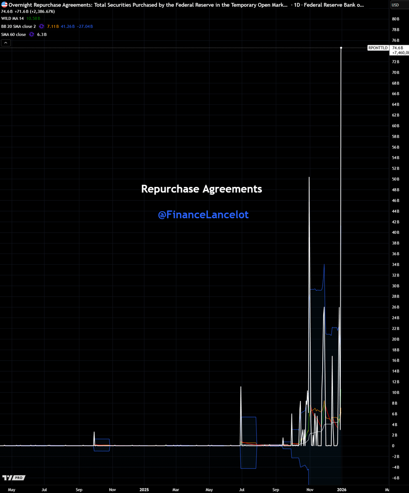This screenshot has width=409, height=493.
Task: Open the Overnight Repurchase Agreements symbol title
Action: (148, 5)
